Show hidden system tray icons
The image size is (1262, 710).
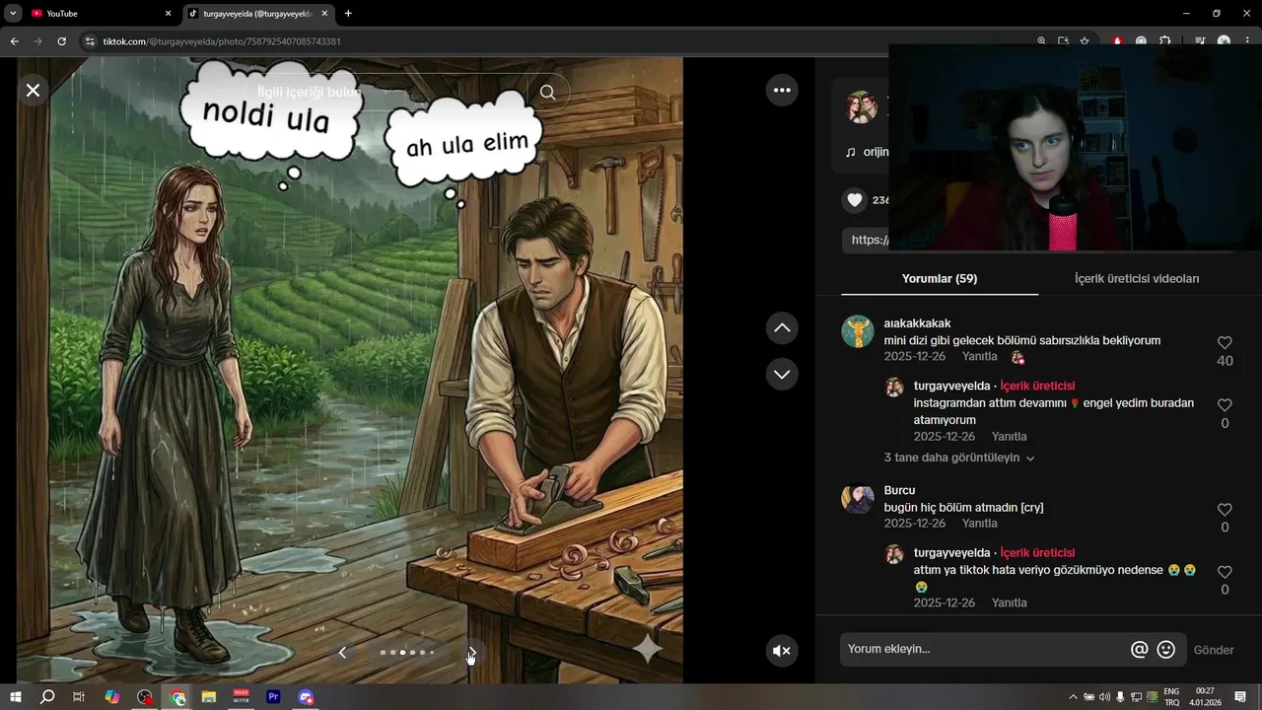click(x=1073, y=697)
